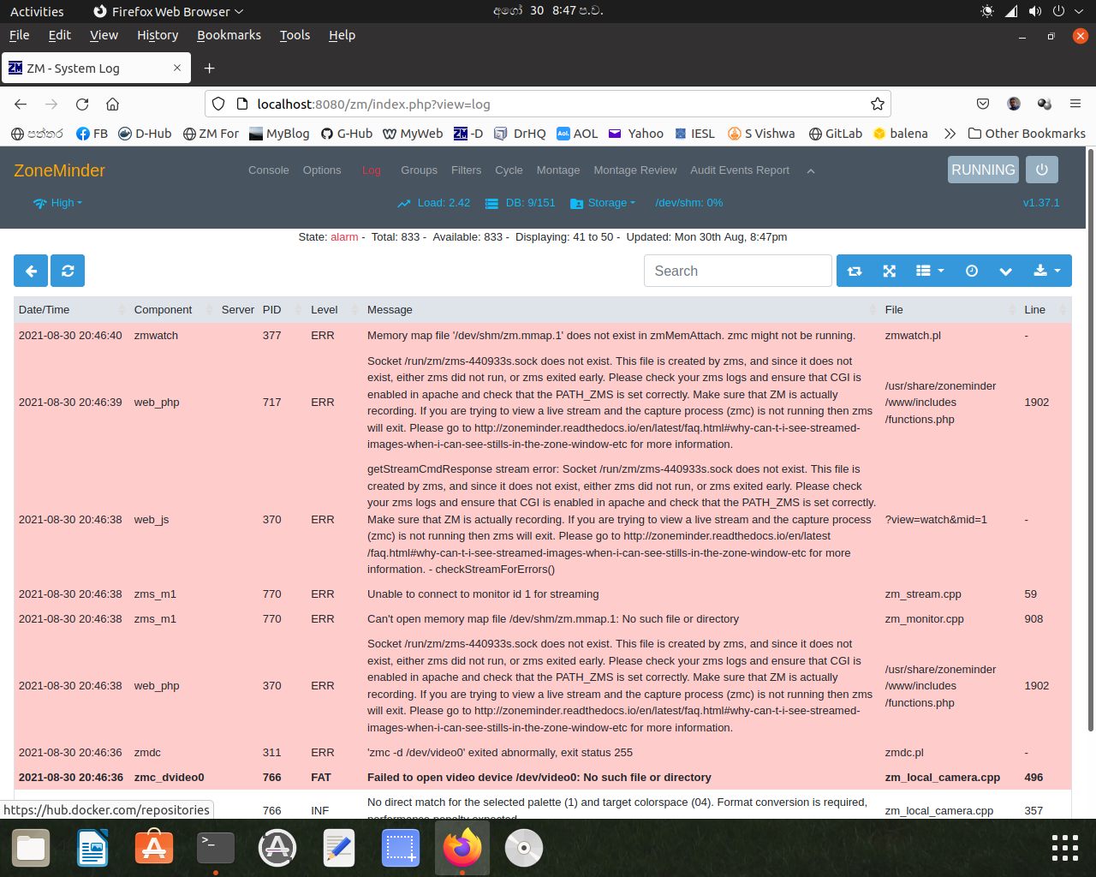1096x877 pixels.
Task: Click the browser Reload button
Action: coord(82,104)
